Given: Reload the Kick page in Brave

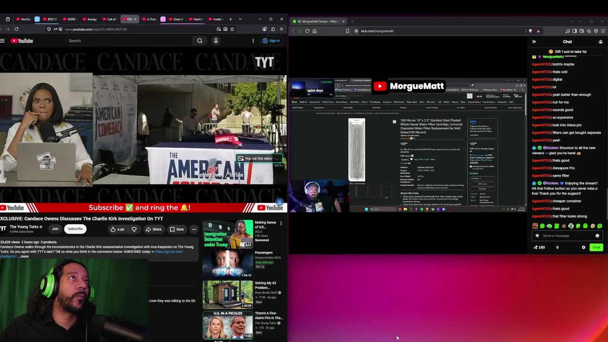Looking at the screenshot, I should [307, 31].
